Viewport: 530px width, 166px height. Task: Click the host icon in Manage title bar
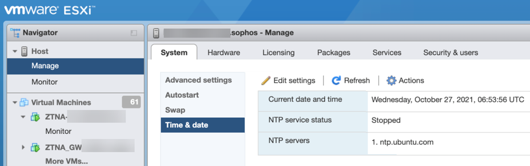point(156,33)
